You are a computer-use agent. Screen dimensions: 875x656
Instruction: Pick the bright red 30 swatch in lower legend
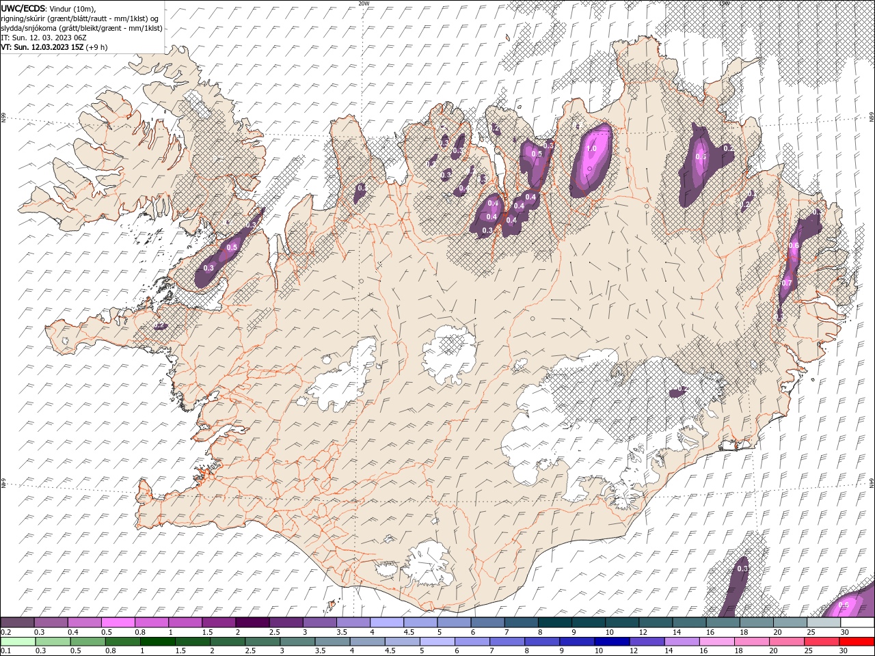(857, 642)
